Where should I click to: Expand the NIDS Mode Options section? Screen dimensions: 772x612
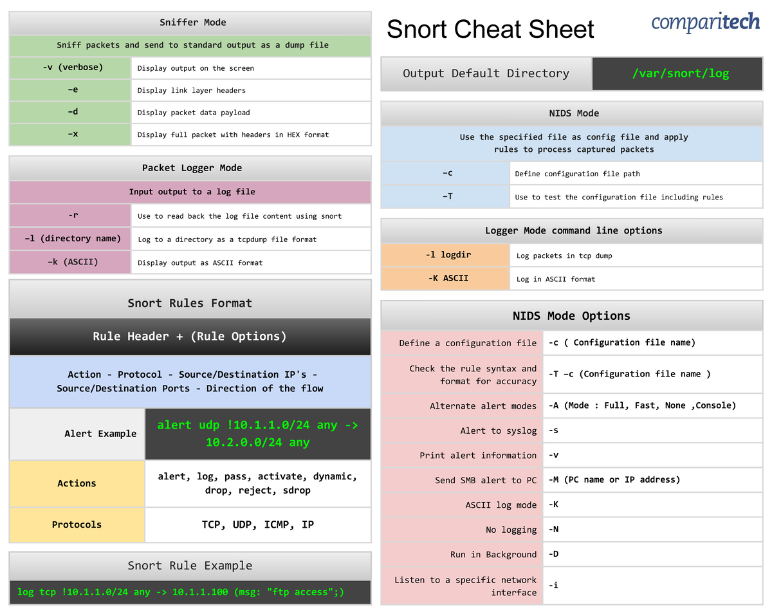click(571, 315)
